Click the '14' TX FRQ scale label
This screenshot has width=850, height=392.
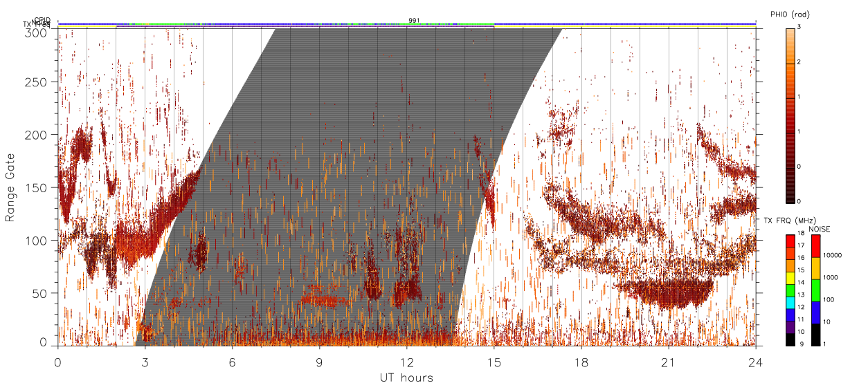(x=801, y=282)
